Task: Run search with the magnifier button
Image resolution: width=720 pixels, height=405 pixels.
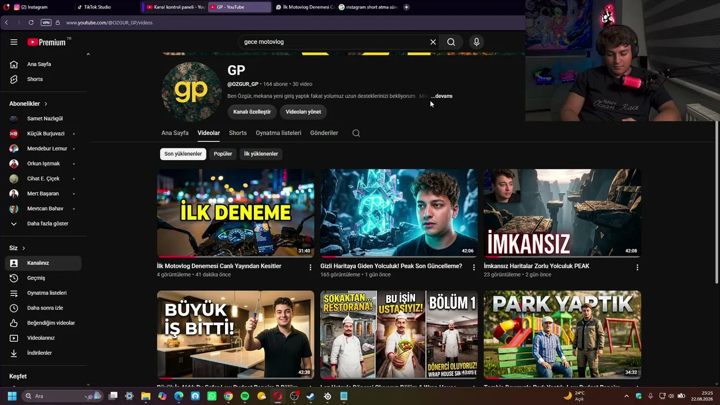Action: pyautogui.click(x=451, y=42)
